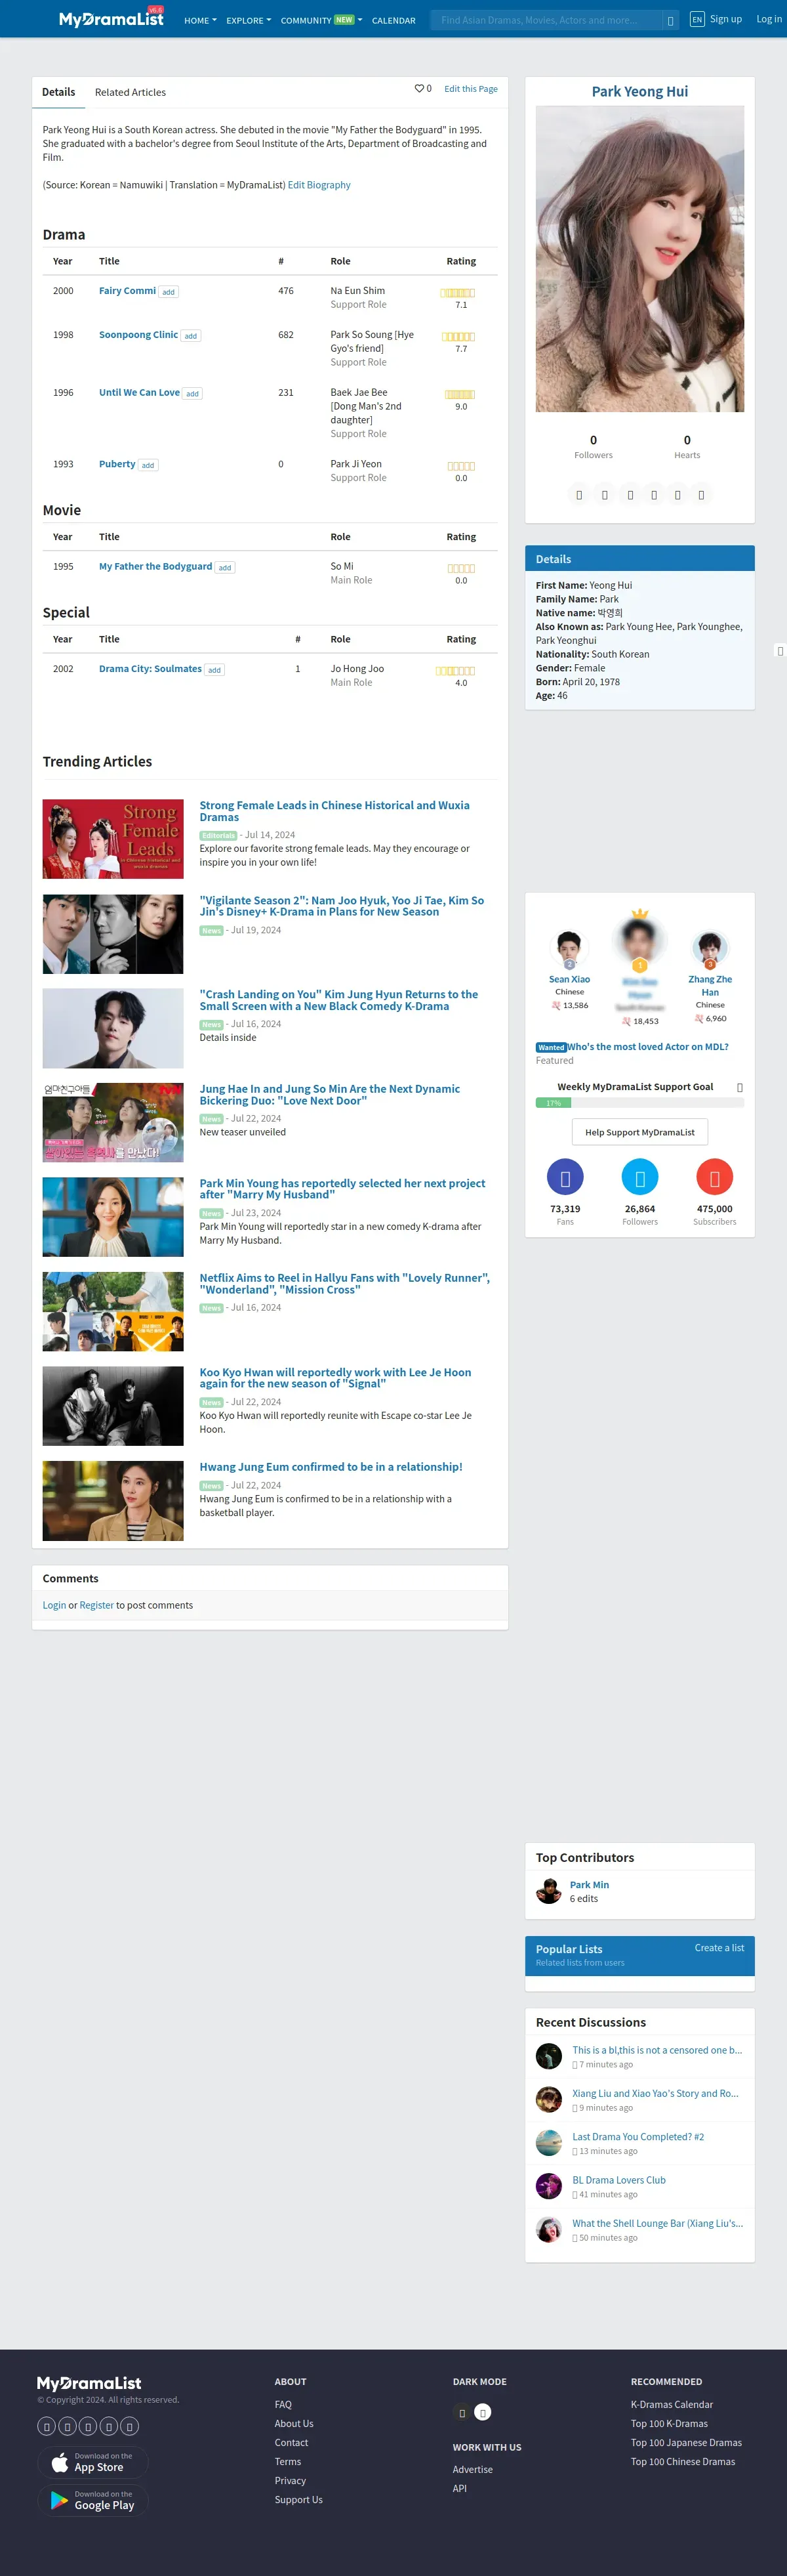The height and width of the screenshot is (2576, 787).
Task: Click the search magnifier icon in the header
Action: click(670, 20)
